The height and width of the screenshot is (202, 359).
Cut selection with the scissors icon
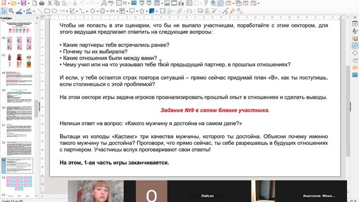[50, 3]
